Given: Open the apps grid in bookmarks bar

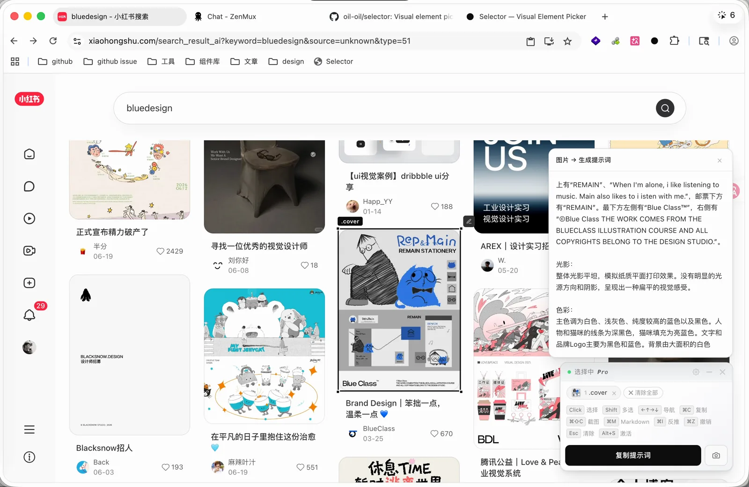Looking at the screenshot, I should coord(15,62).
